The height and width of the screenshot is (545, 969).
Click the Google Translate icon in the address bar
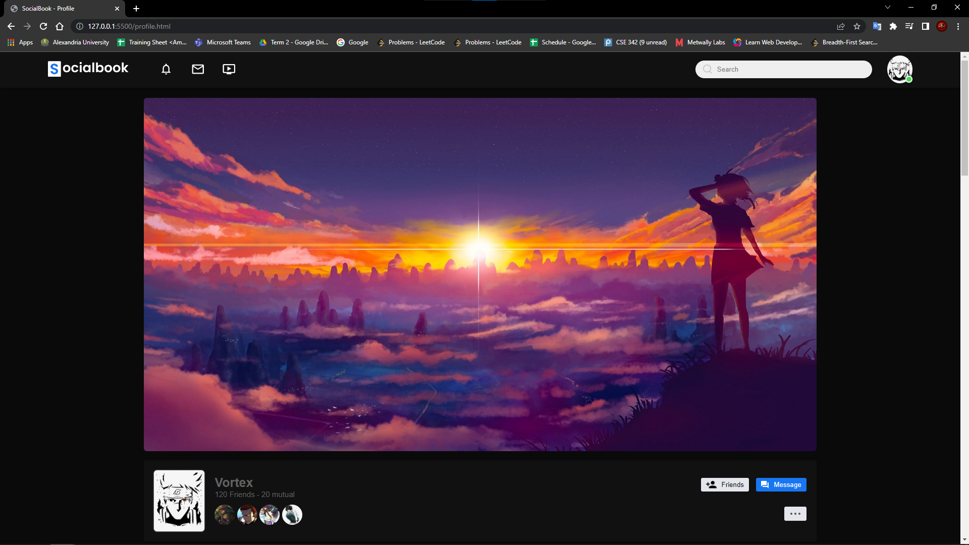877,26
